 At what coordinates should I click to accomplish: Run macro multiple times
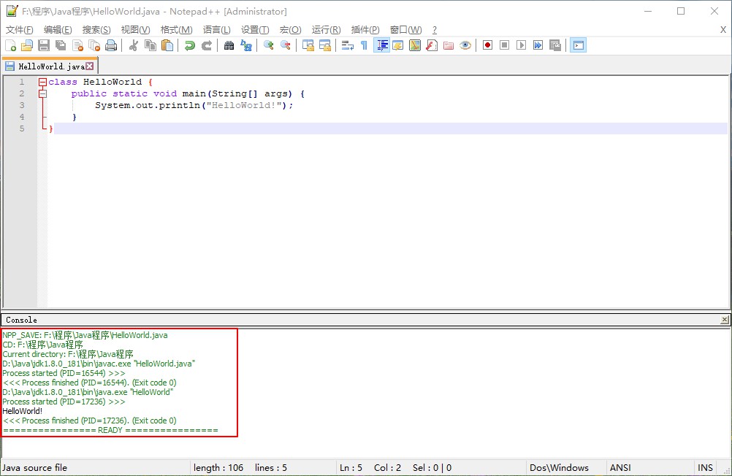(538, 45)
